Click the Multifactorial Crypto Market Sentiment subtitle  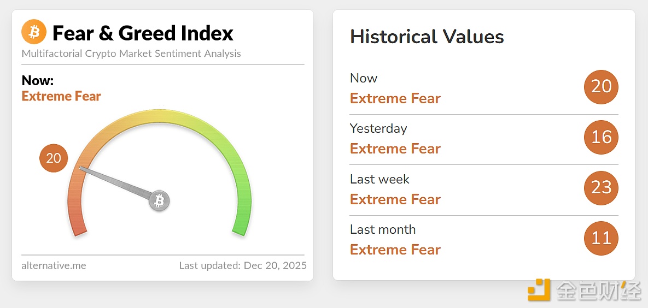[x=131, y=54]
